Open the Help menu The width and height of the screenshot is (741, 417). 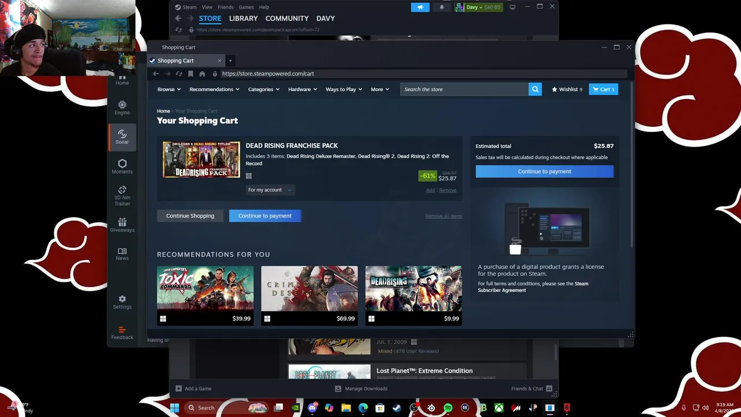[264, 7]
